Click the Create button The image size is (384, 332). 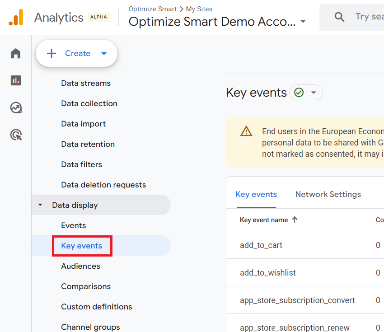pyautogui.click(x=76, y=53)
